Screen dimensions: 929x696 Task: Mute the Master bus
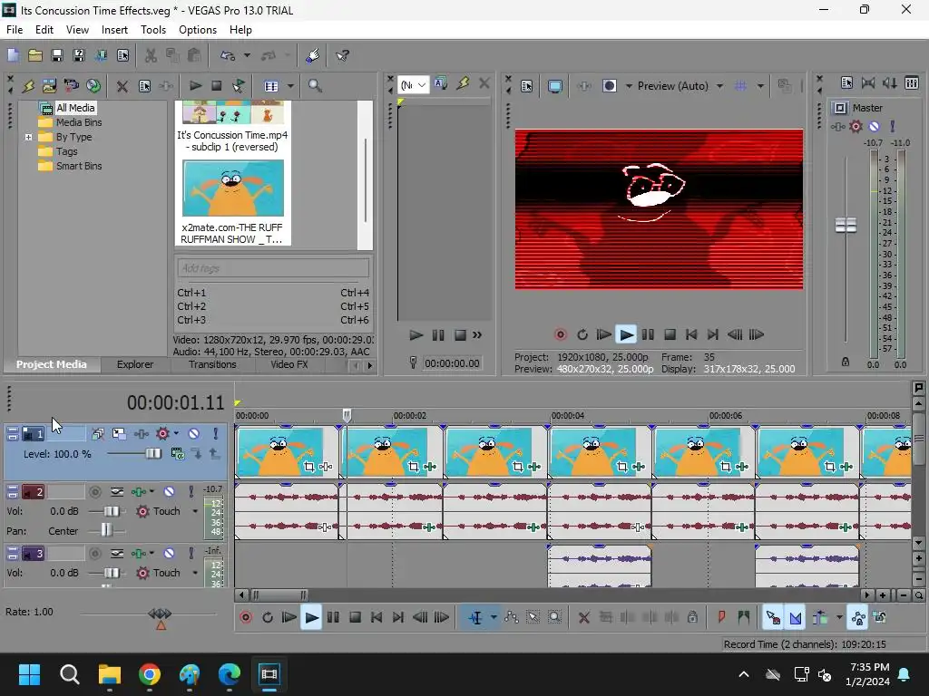click(874, 126)
